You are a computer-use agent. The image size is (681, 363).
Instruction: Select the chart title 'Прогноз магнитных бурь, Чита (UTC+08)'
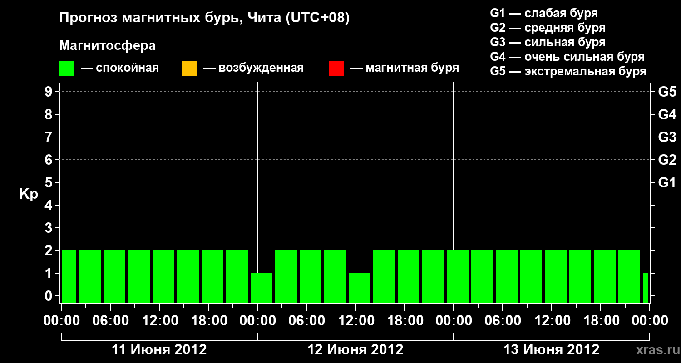[x=205, y=18]
